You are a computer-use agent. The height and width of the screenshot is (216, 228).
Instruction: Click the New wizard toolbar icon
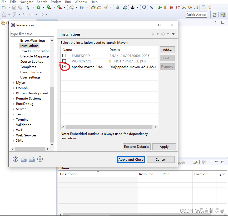click(x=4, y=7)
